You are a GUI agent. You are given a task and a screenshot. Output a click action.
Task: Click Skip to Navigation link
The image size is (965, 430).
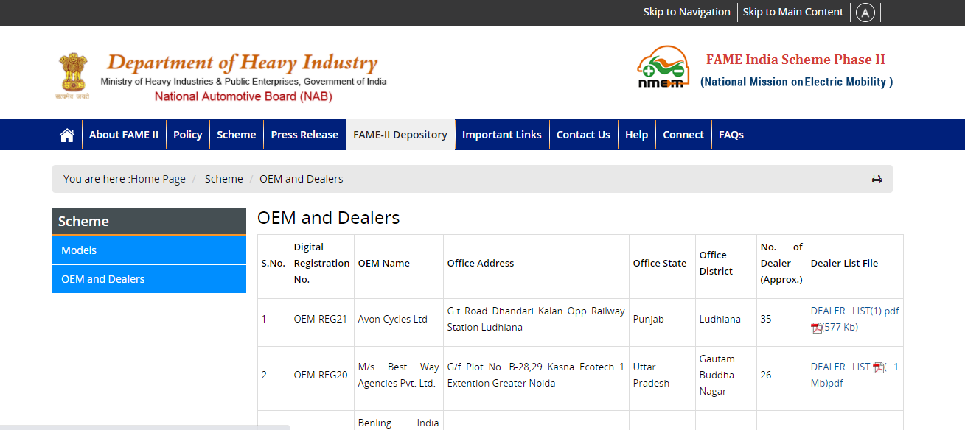tap(687, 12)
